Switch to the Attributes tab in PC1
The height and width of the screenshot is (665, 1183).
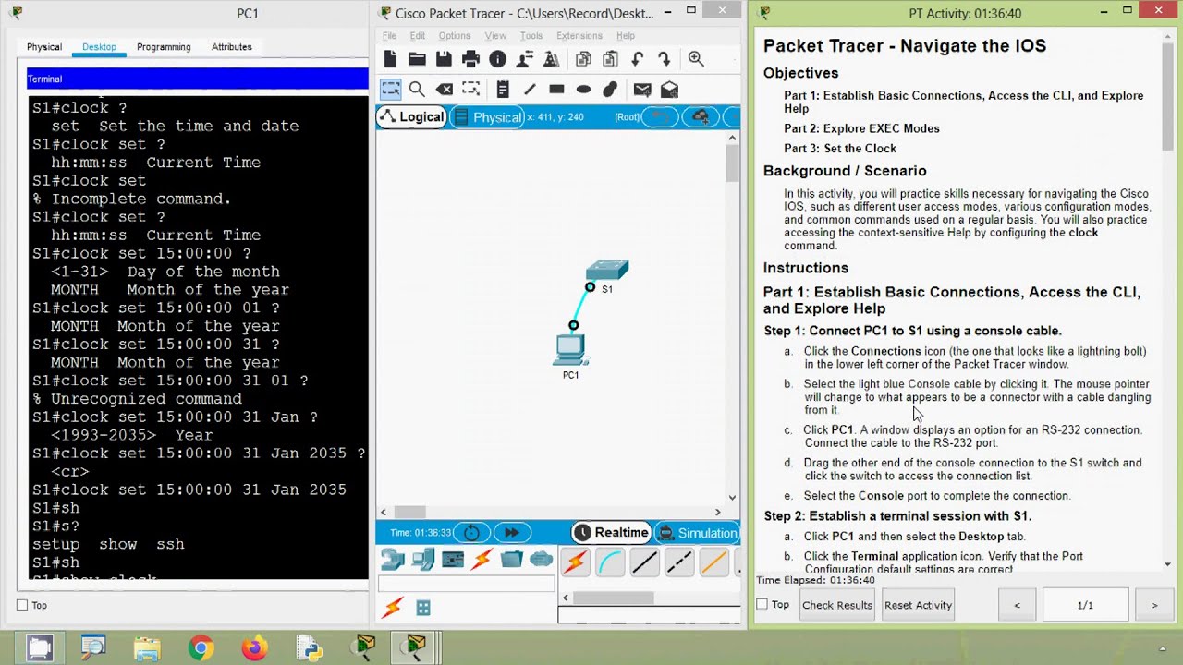[232, 47]
